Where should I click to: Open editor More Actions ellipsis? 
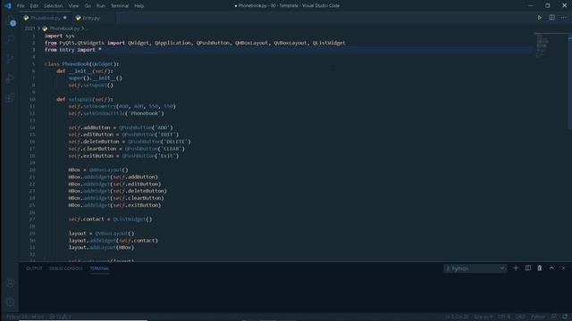[x=564, y=18]
